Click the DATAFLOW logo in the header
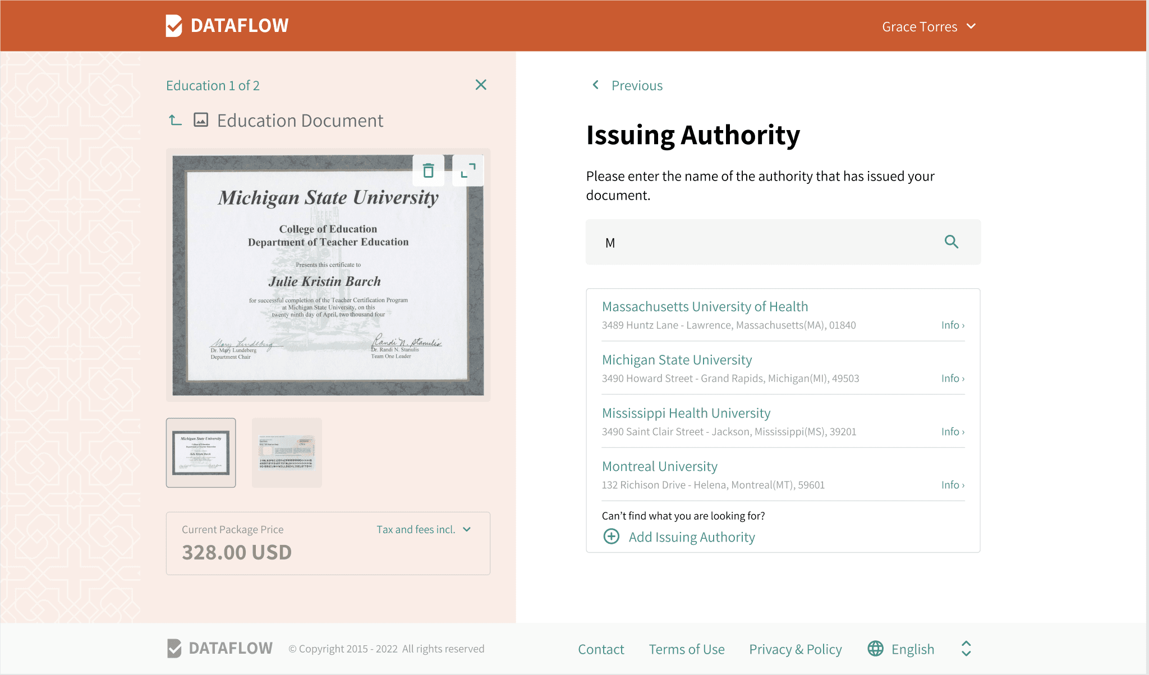This screenshot has width=1149, height=675. pos(227,26)
